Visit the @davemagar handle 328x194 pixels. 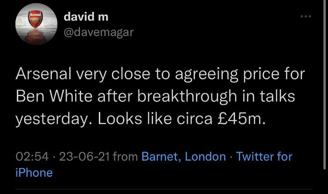pyautogui.click(x=98, y=32)
